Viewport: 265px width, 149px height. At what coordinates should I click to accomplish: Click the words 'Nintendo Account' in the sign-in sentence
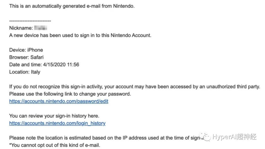pos(131,35)
